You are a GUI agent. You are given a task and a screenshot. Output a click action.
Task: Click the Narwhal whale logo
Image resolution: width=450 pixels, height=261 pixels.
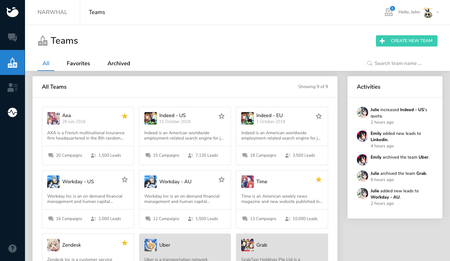pos(12,12)
